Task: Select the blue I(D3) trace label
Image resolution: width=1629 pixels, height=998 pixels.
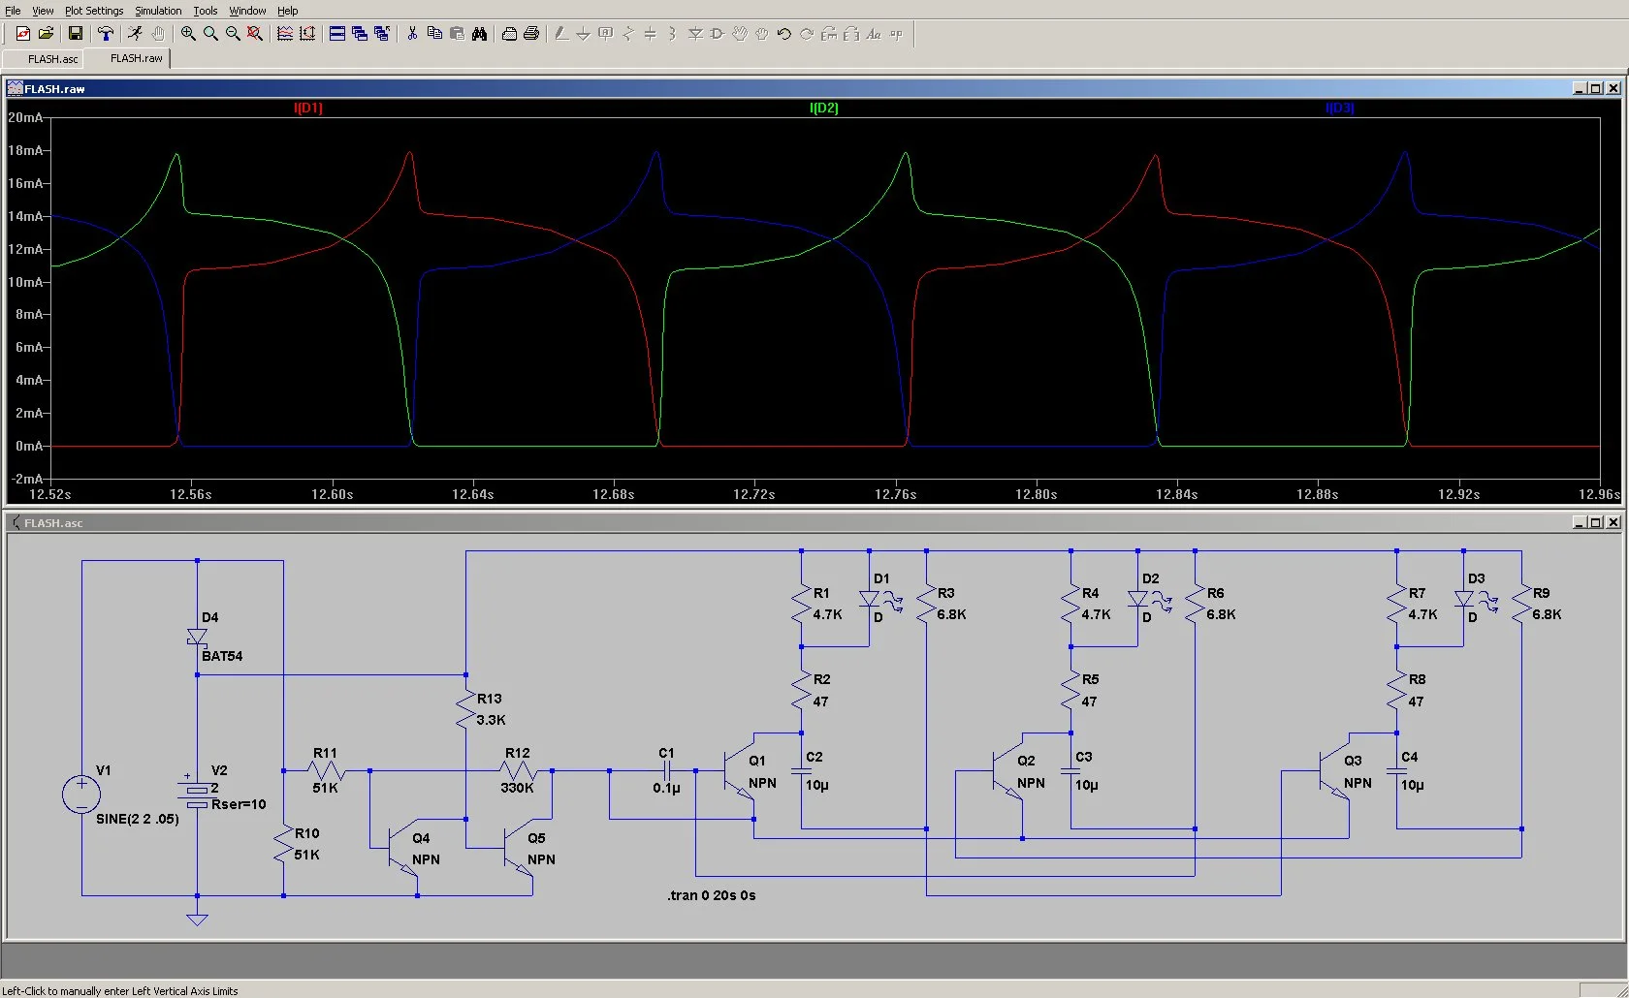Action: point(1340,109)
